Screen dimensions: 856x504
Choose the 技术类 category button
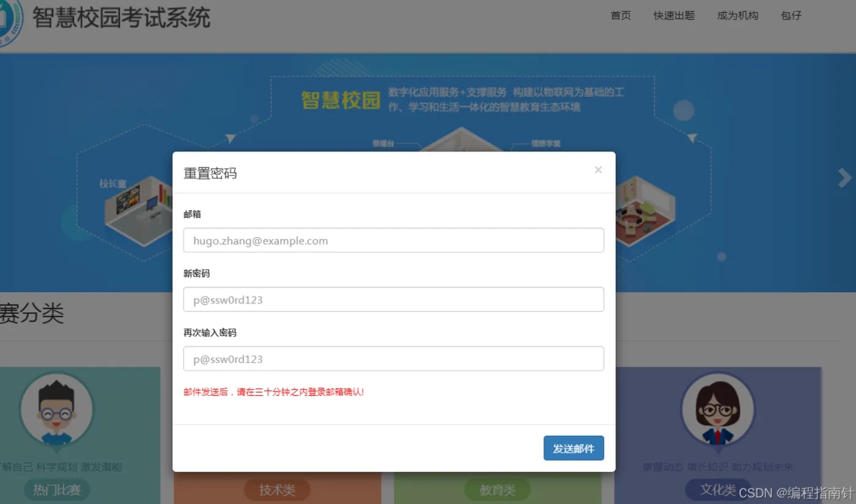click(277, 490)
